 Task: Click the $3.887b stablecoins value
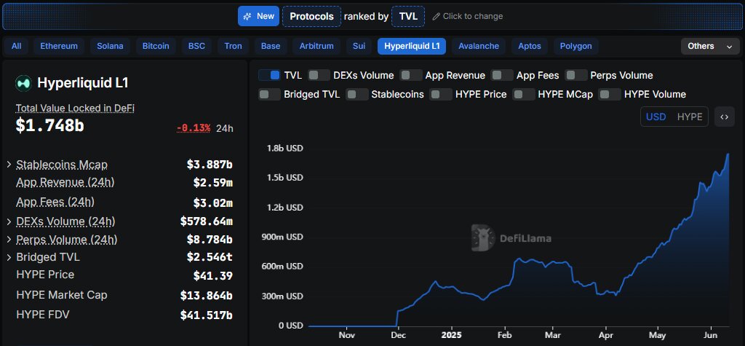[210, 165]
